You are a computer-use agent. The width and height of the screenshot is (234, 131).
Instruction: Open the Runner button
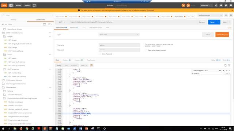point(18,5)
